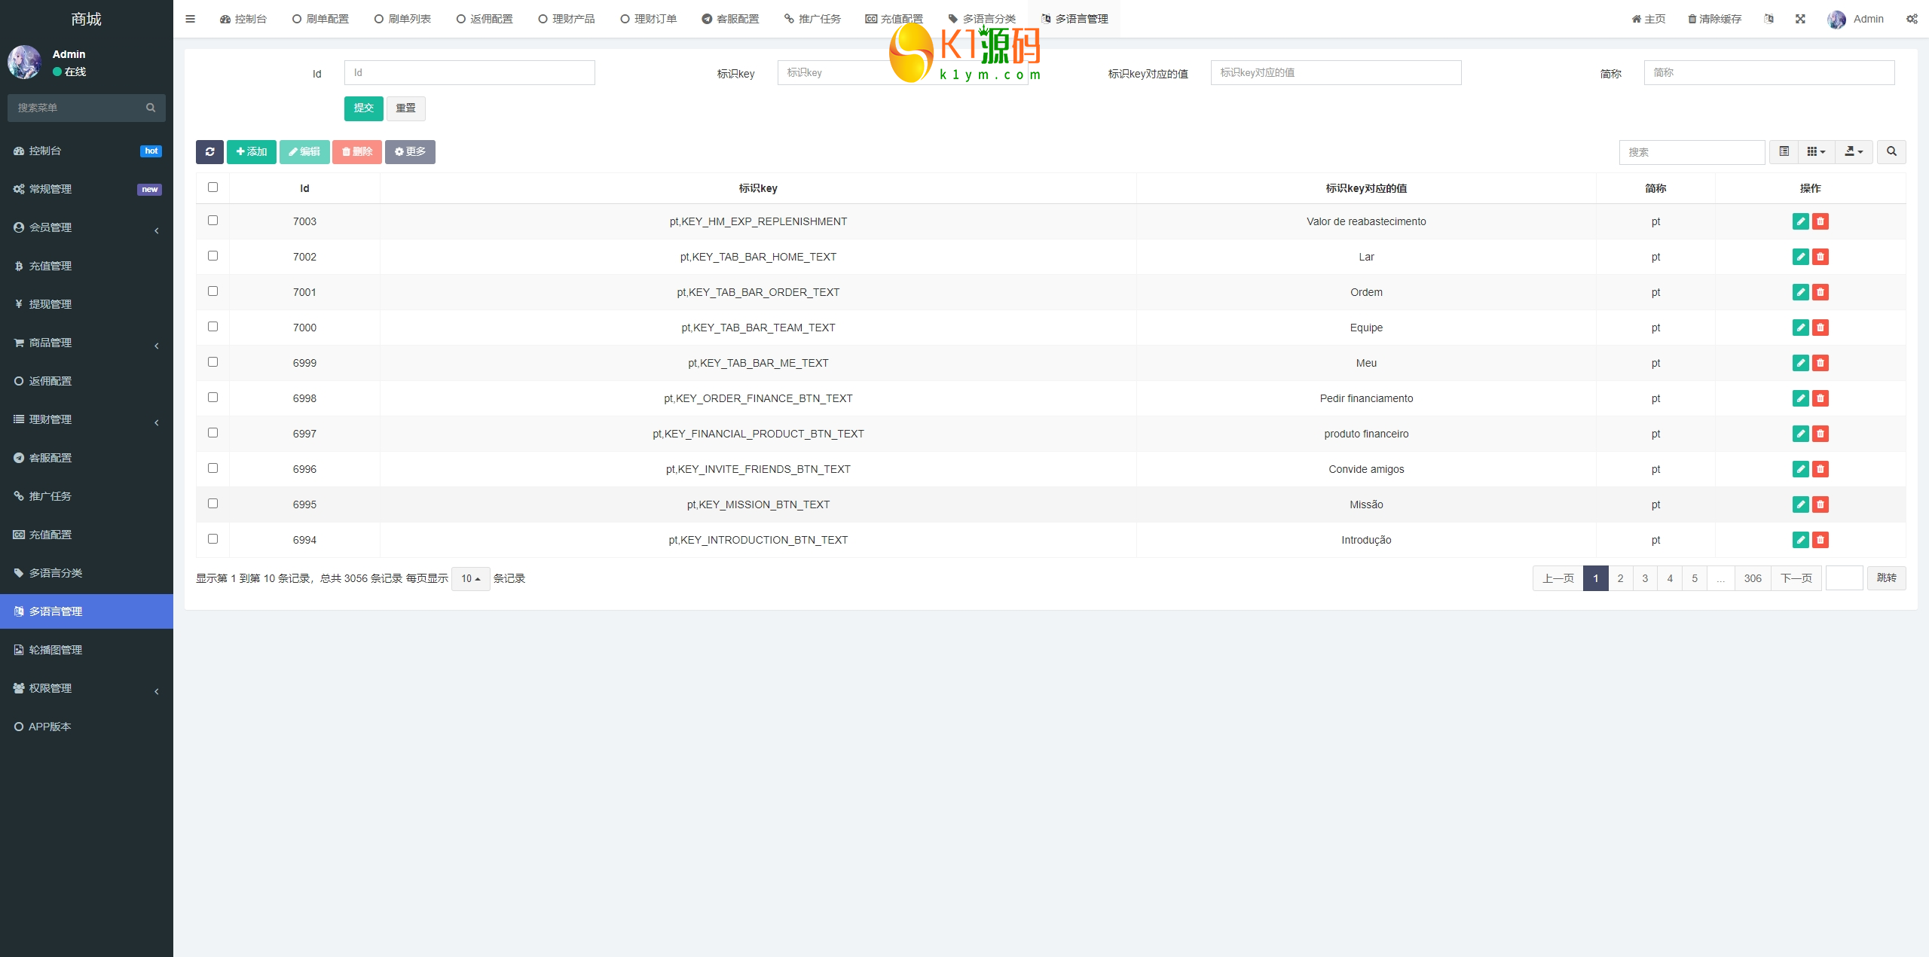This screenshot has height=957, width=1929.
Task: Go to page 3 in pagination
Action: coord(1645,578)
